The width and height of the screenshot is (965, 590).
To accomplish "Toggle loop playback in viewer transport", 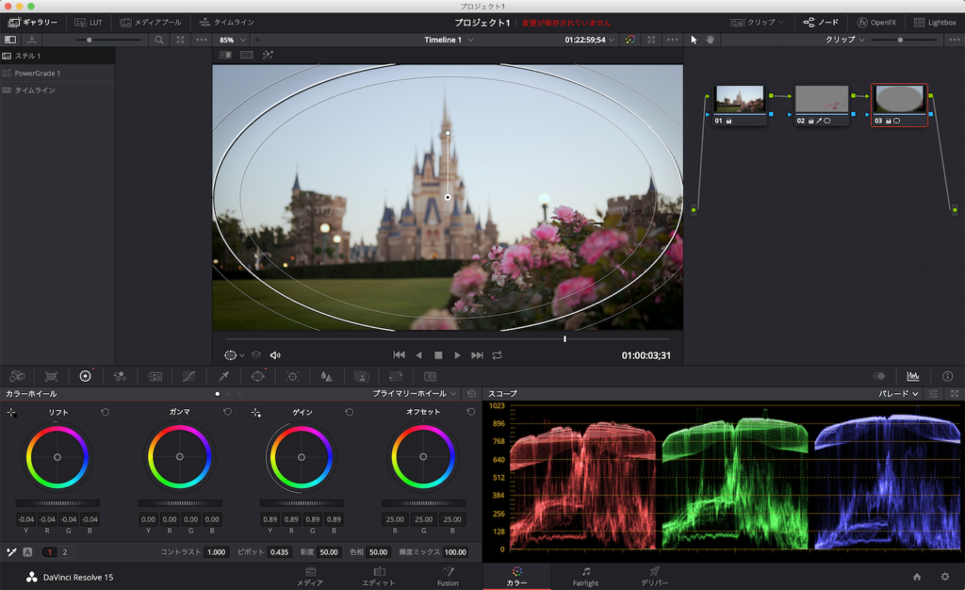I will (x=497, y=355).
